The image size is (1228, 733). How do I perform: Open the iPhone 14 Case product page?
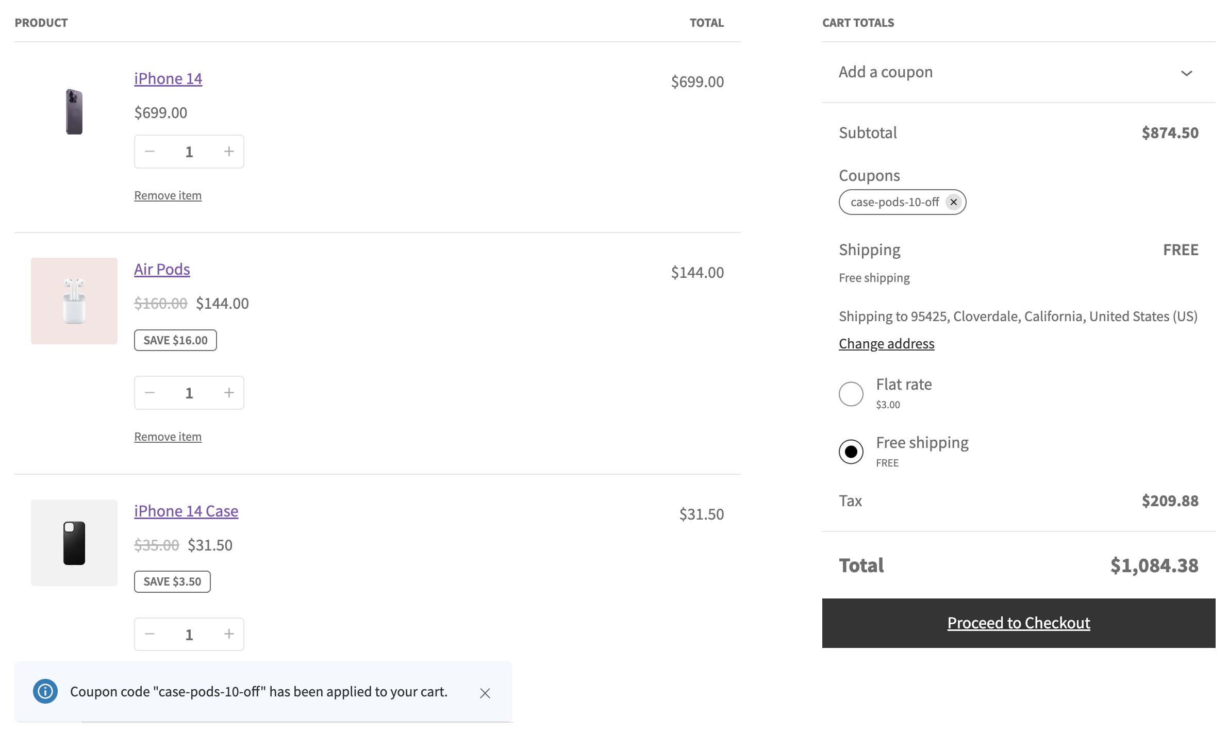(x=186, y=511)
